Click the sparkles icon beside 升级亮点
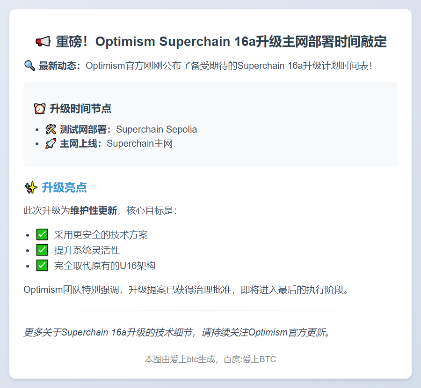Screen dimensions: 421x388 click(x=31, y=188)
